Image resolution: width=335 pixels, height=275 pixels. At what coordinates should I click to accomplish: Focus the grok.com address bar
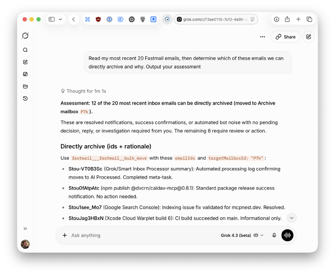tap(216, 20)
